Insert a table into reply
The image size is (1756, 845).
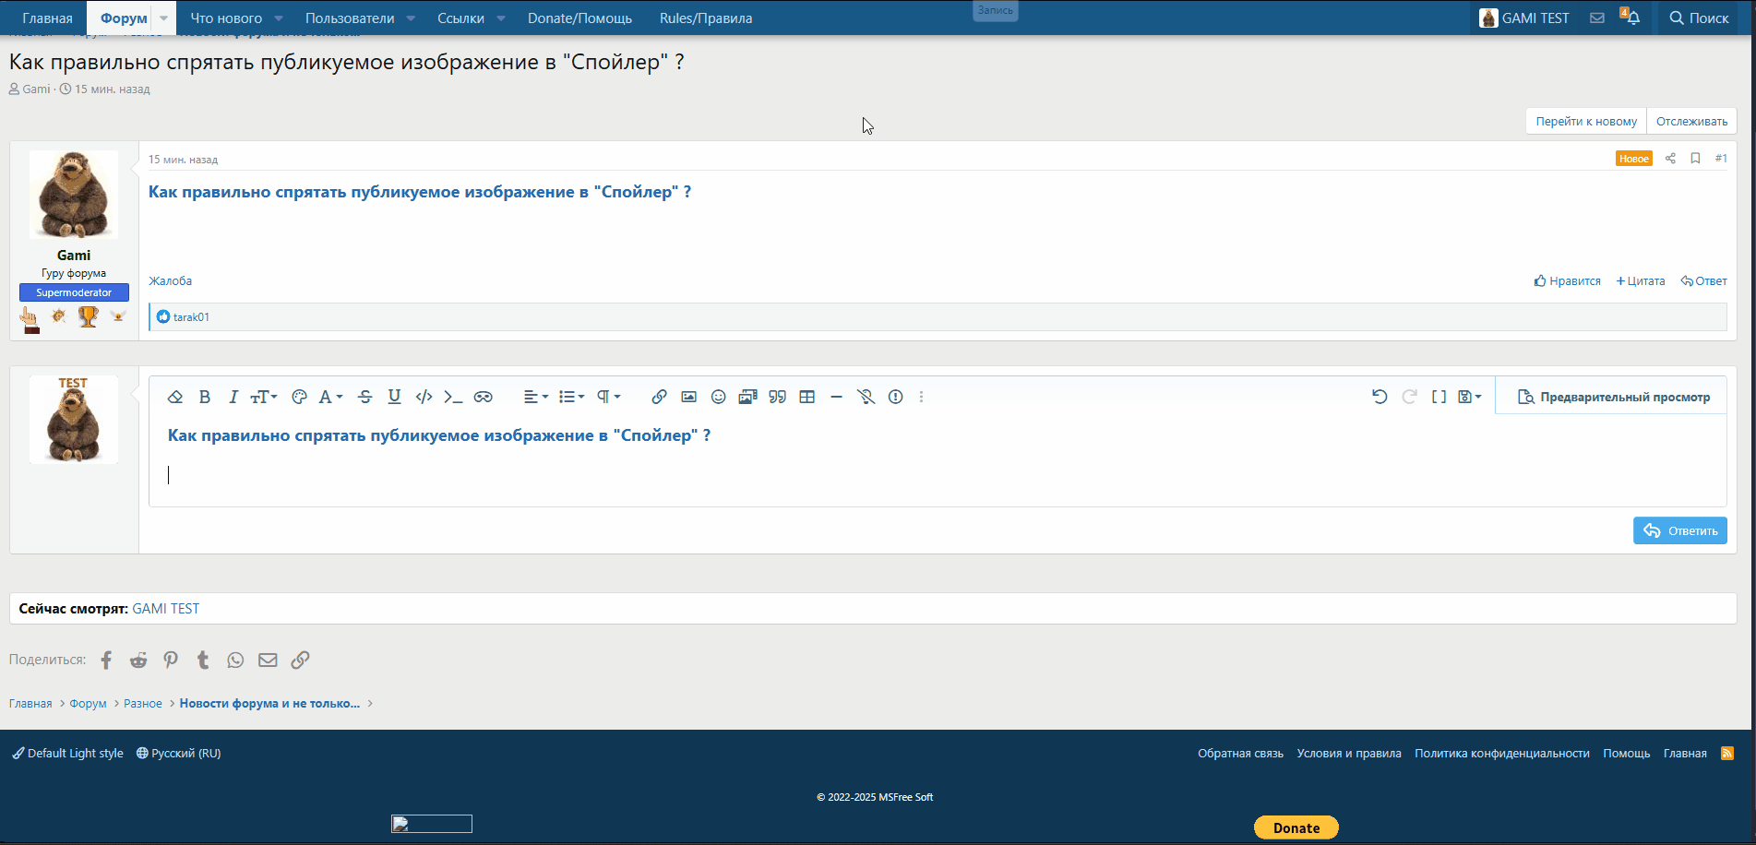[x=806, y=397]
